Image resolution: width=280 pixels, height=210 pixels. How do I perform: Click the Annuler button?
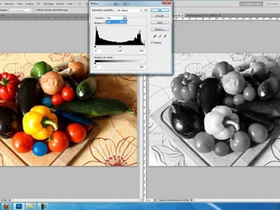click(x=160, y=16)
